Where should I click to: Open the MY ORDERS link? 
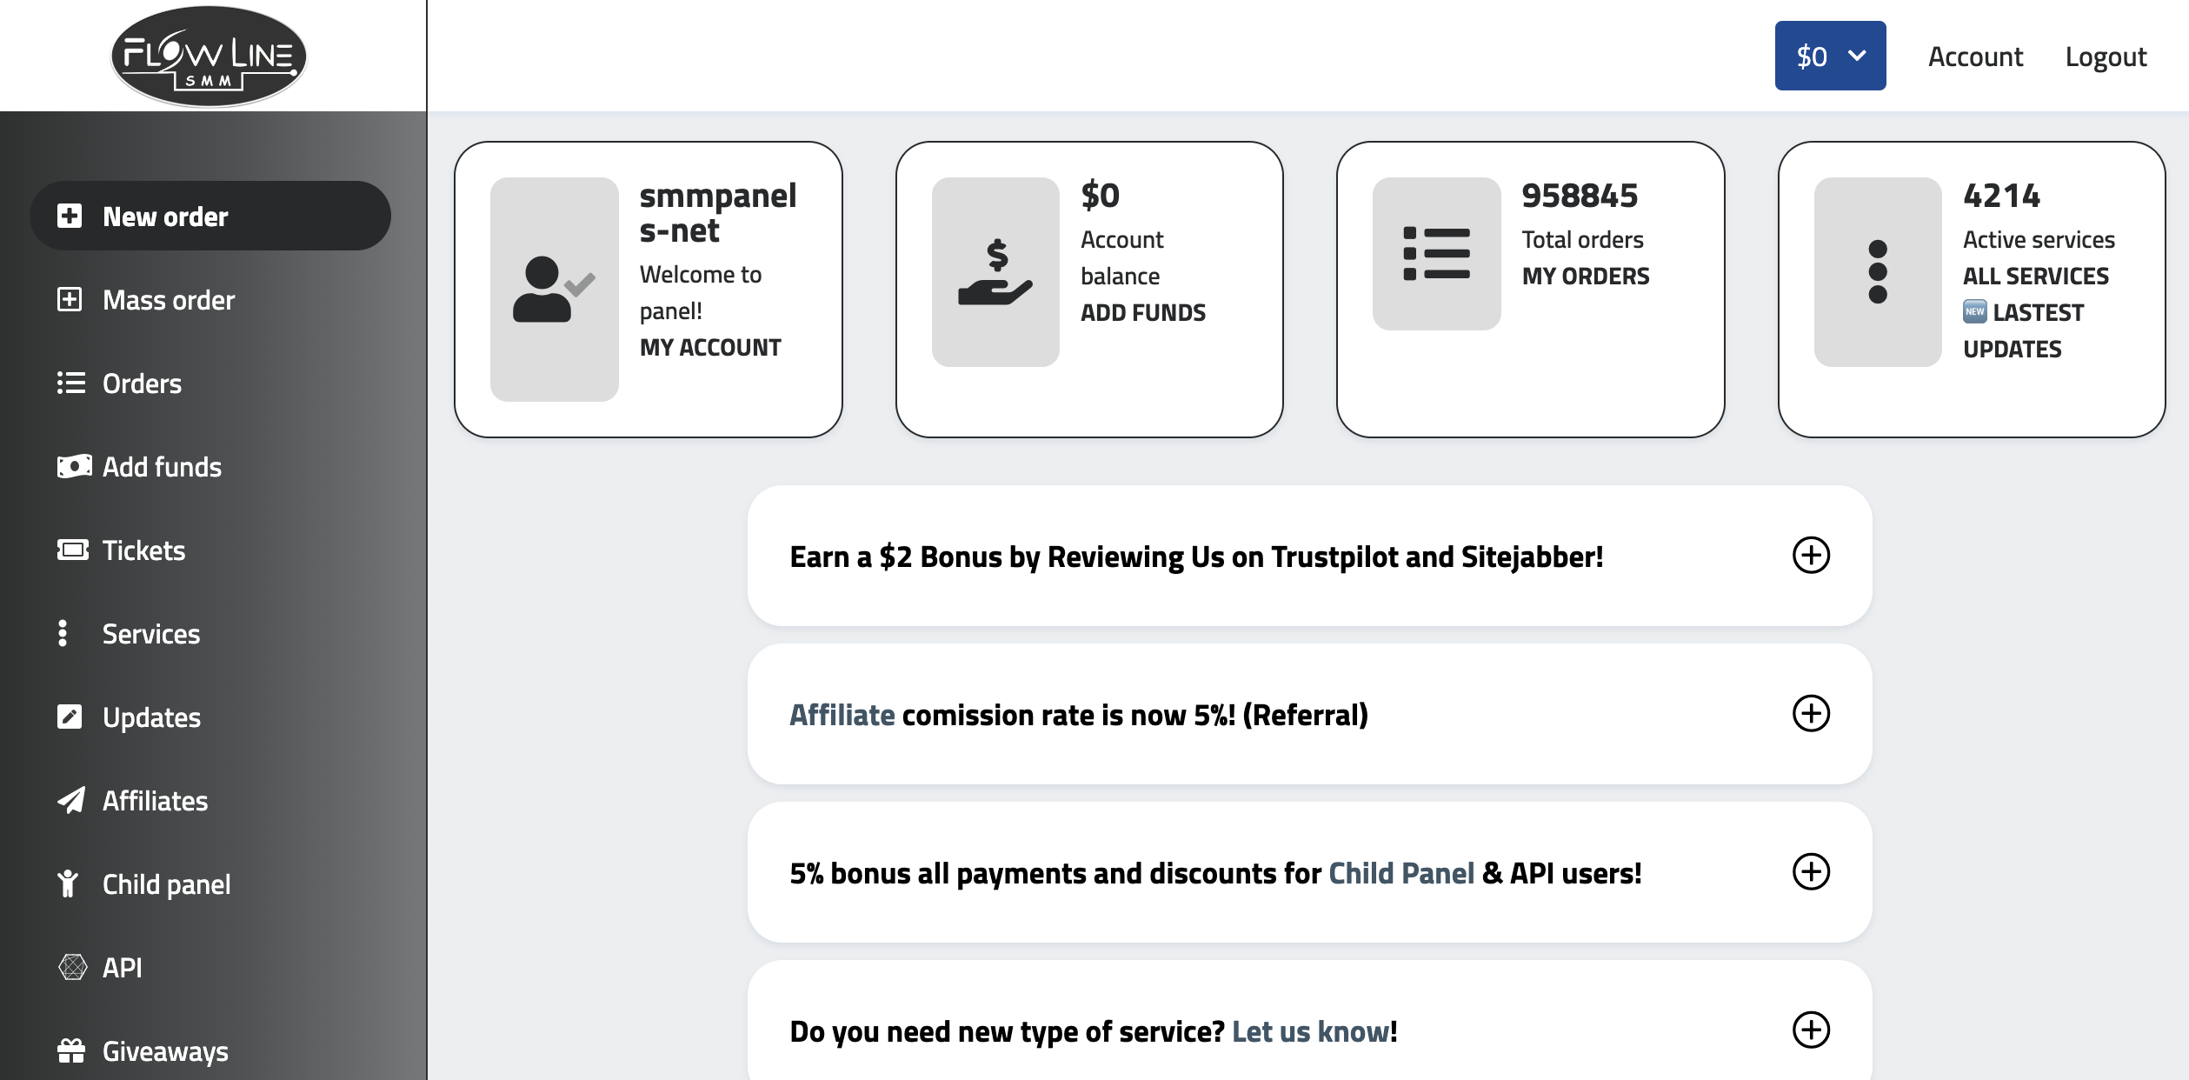(1586, 276)
